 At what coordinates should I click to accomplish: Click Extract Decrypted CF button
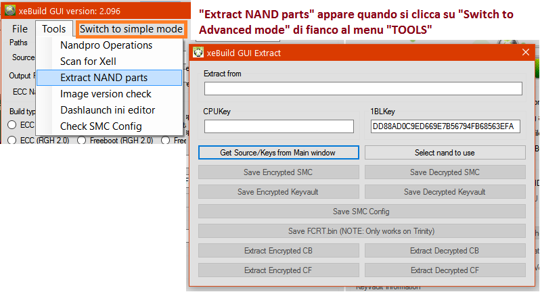pyautogui.click(x=445, y=270)
